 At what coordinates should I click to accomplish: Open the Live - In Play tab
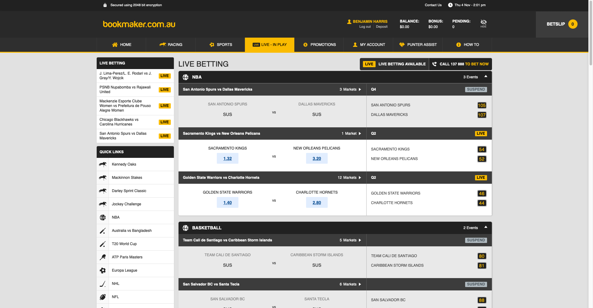270,45
